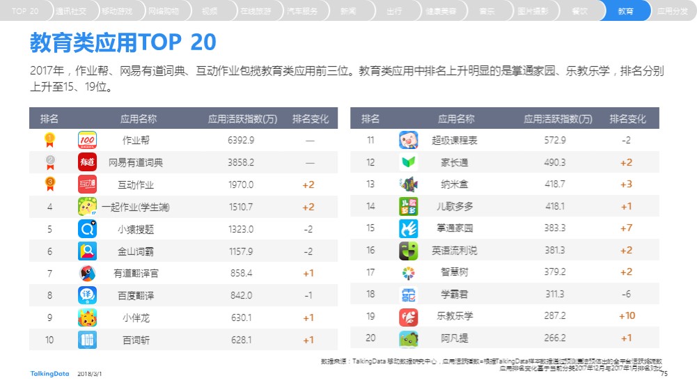Switch to the 应用分发 tab

[673, 11]
